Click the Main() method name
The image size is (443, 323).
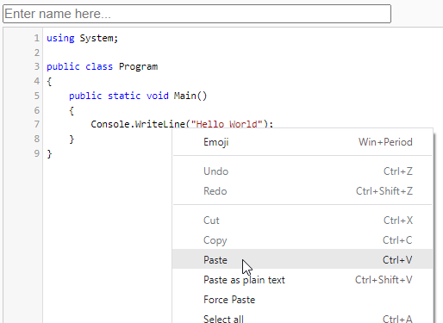point(190,96)
